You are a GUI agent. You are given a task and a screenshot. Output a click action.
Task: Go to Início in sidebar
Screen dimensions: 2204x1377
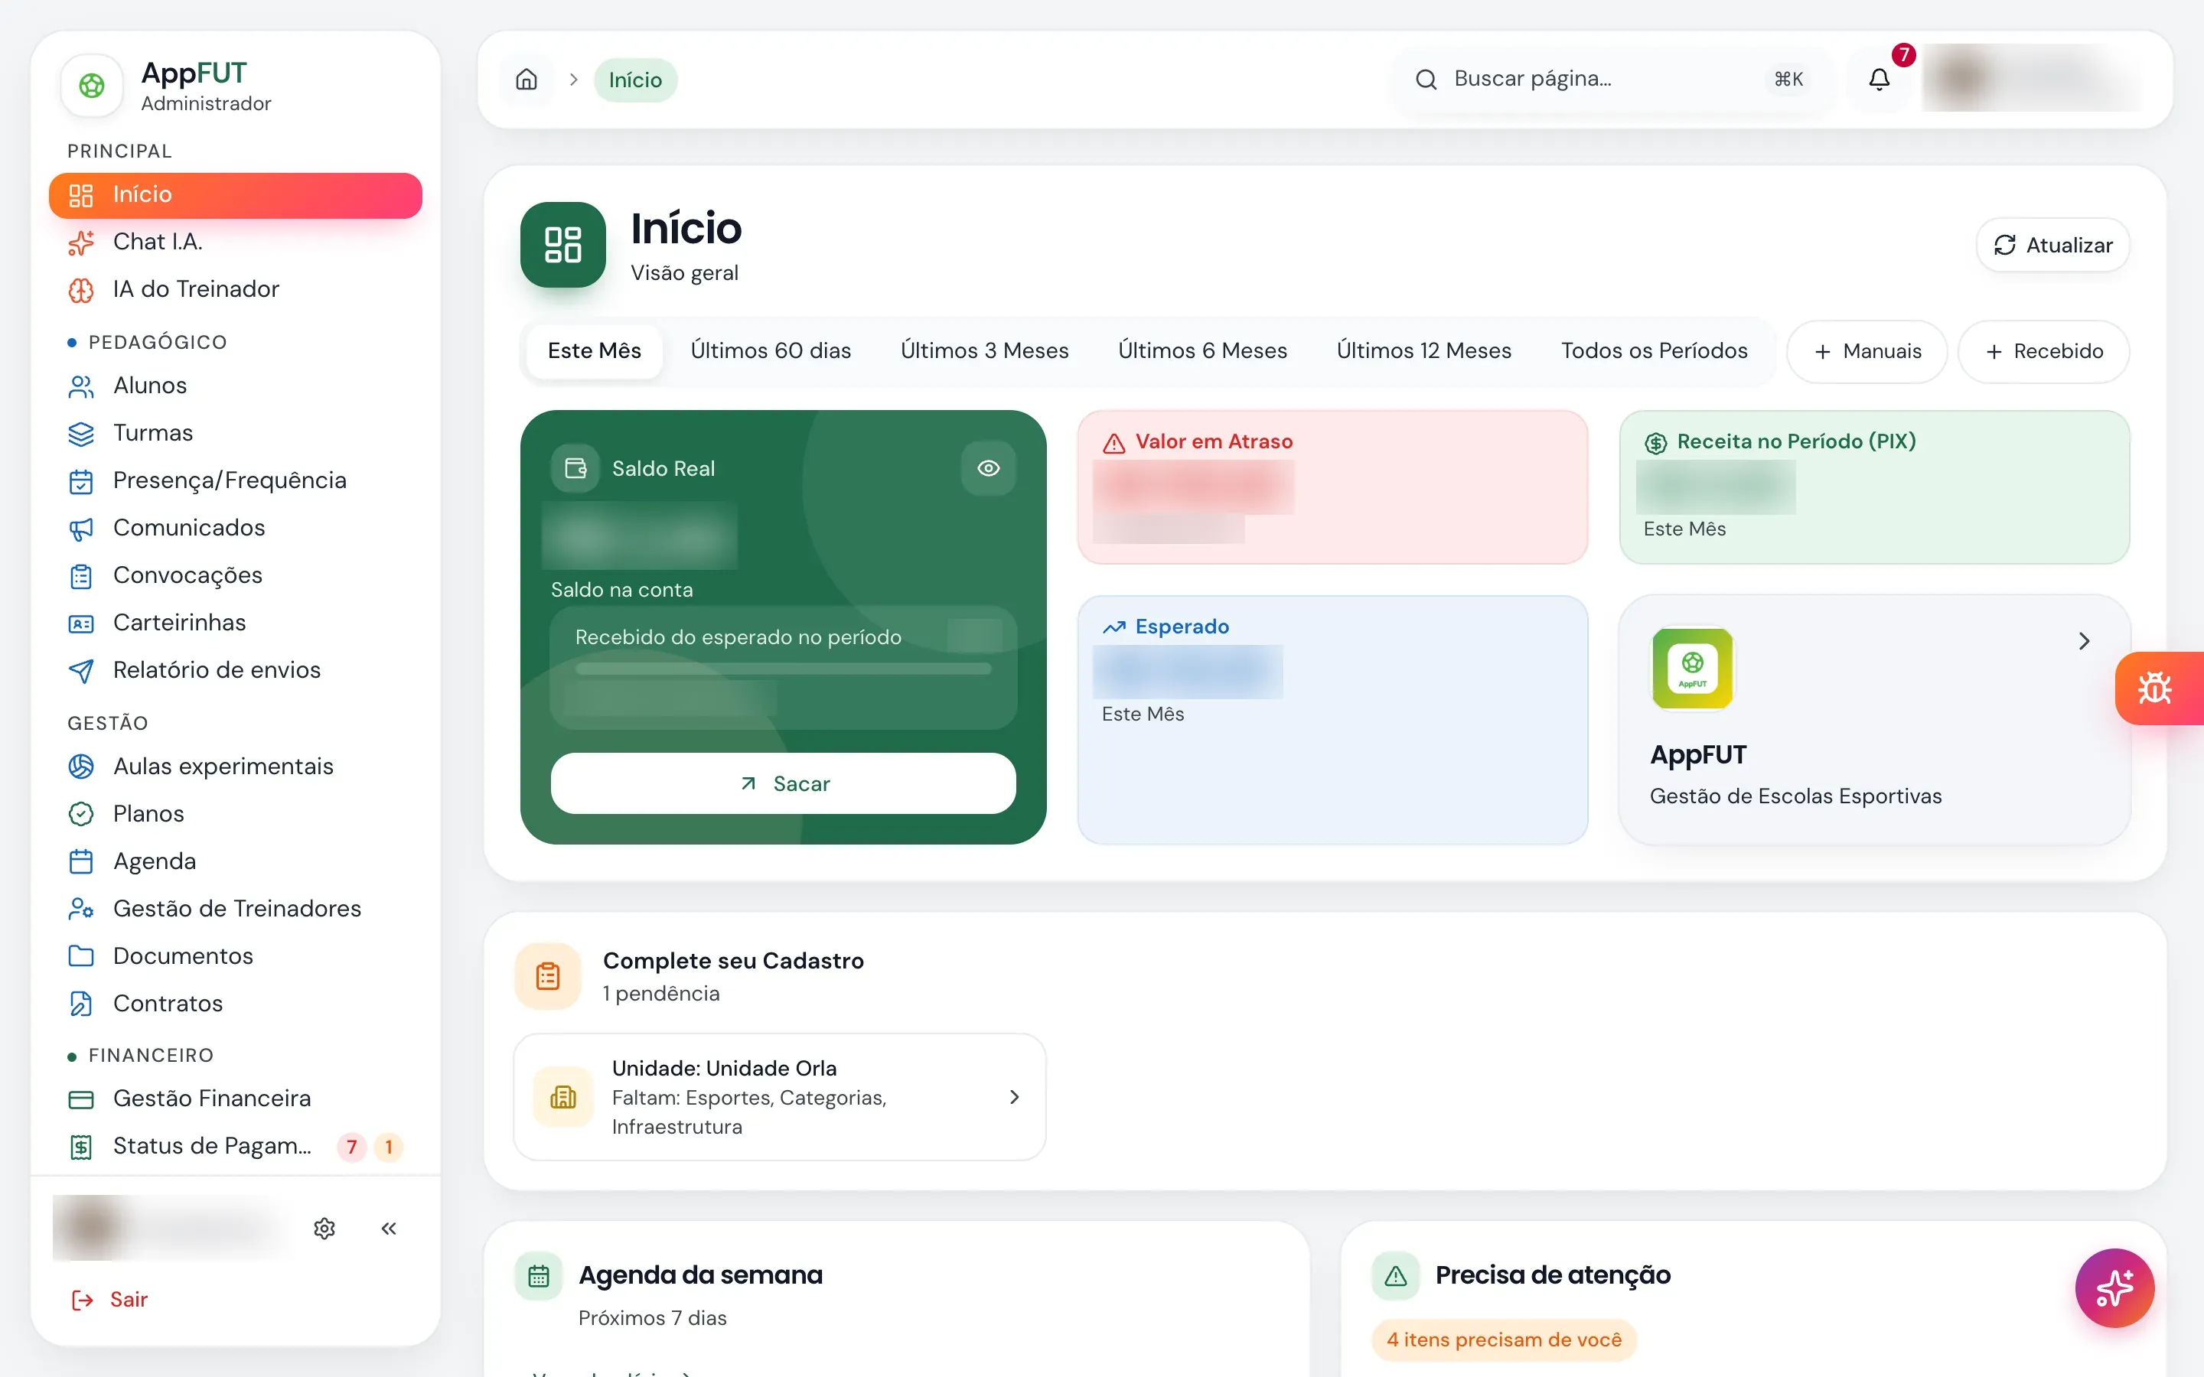pos(235,195)
